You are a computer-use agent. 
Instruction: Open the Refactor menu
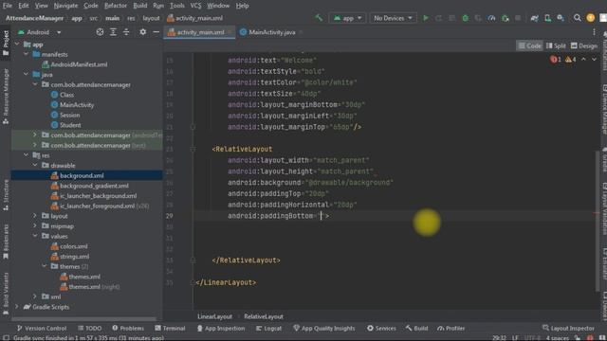pyautogui.click(x=116, y=6)
